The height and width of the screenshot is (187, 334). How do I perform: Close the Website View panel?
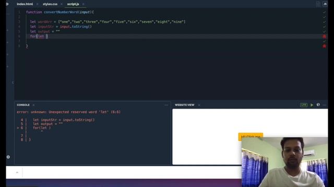click(x=199, y=105)
